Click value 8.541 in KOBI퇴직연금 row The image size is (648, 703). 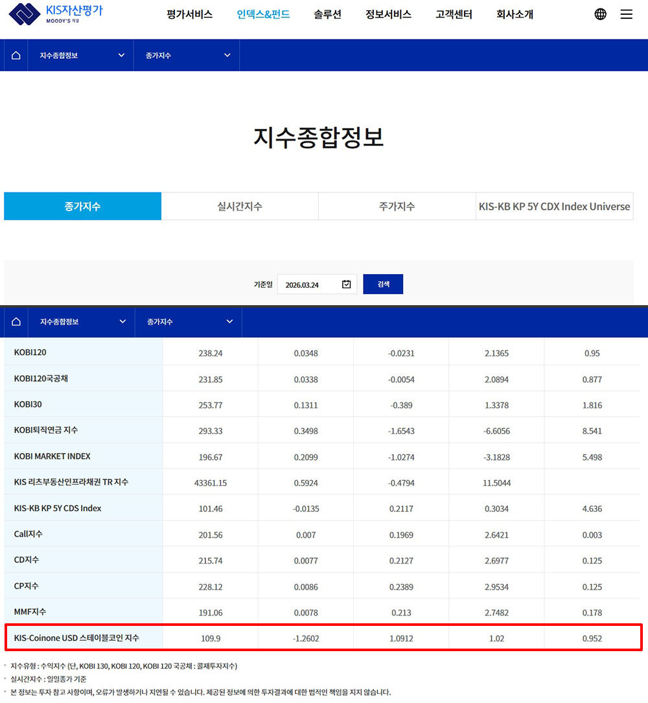[592, 431]
